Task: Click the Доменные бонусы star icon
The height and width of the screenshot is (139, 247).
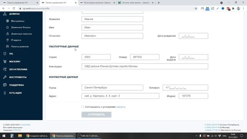Action: 7,27
